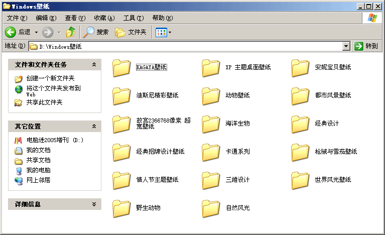385x235 pixels.
Task: Open 我的文档 location link
Action: point(38,150)
